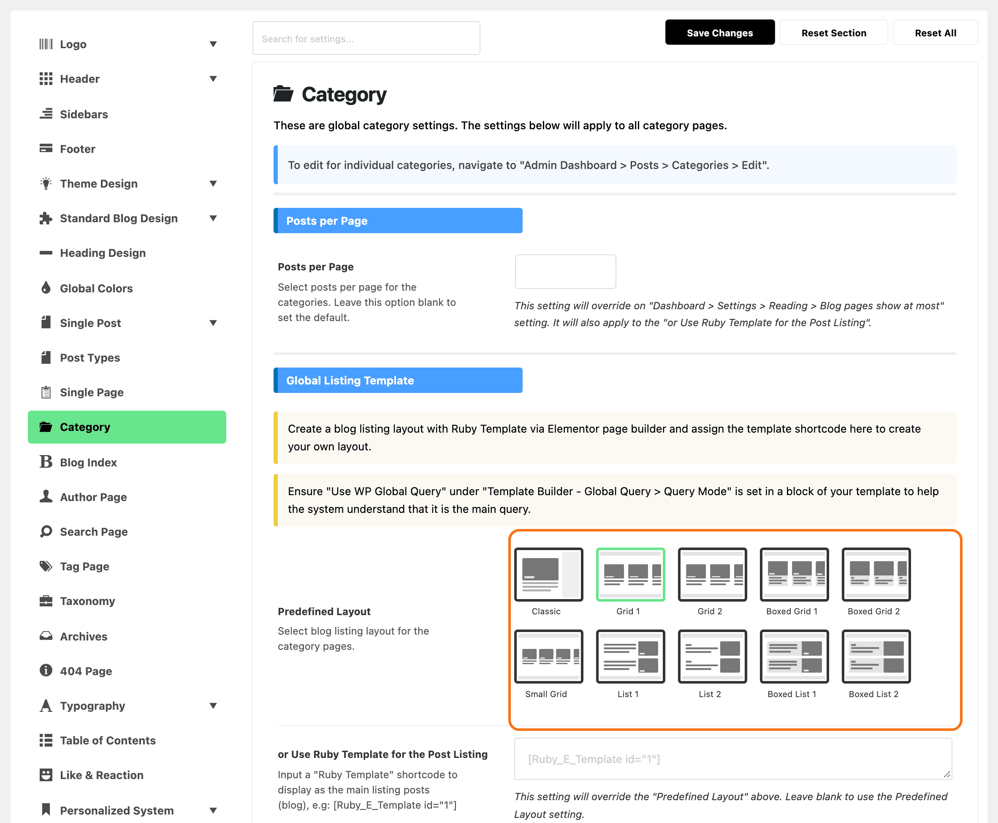998x823 pixels.
Task: Click the Footer icon in sidebar
Action: point(46,148)
